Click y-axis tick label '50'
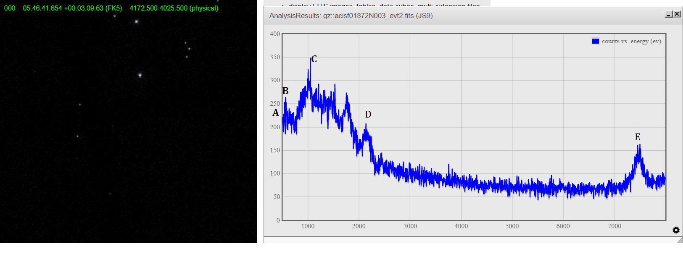 click(277, 197)
